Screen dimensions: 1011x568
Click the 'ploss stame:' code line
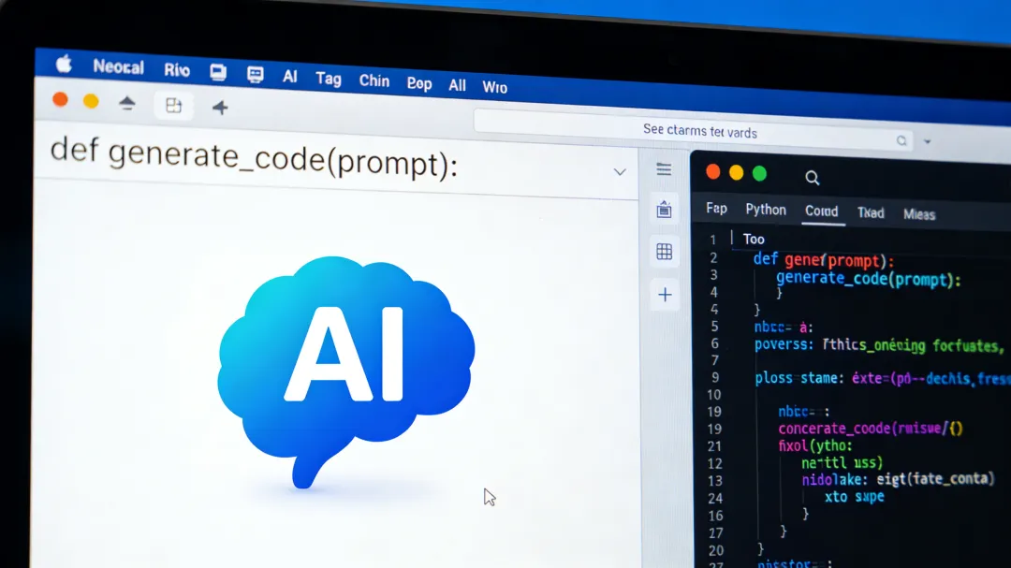coord(883,378)
